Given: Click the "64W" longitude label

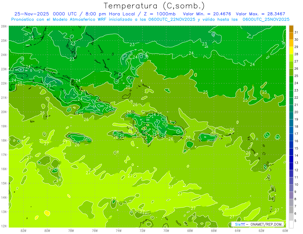Looking at the screenshot, I should click(x=238, y=230).
